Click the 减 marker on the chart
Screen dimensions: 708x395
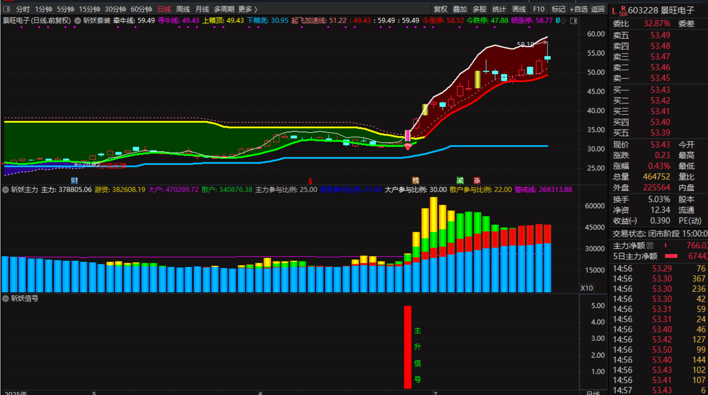coord(460,180)
